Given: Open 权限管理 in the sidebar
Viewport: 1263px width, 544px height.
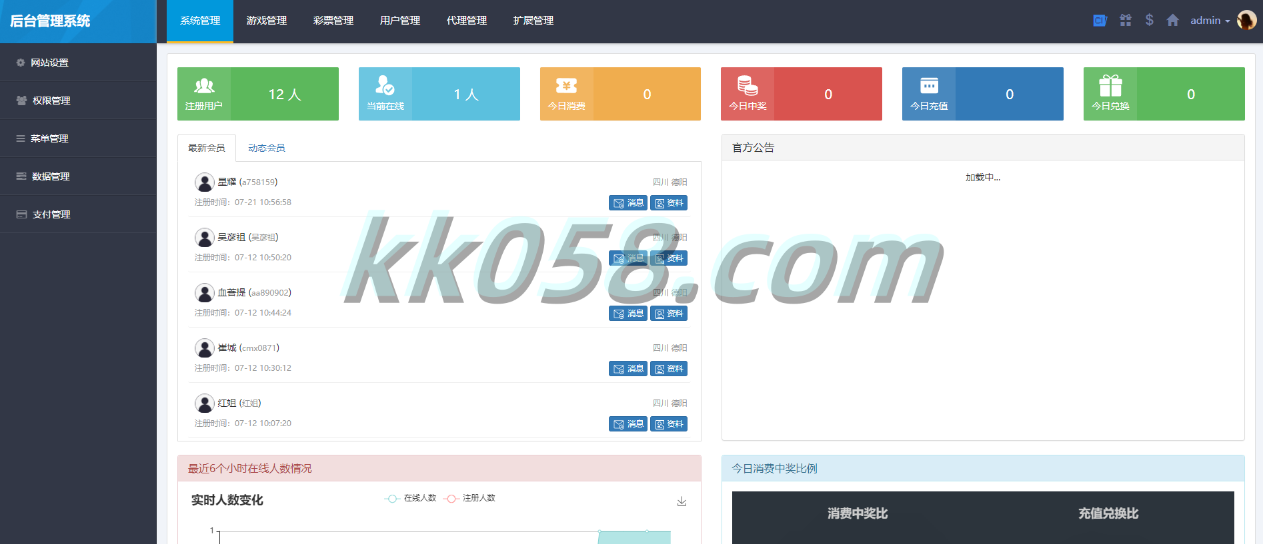Looking at the screenshot, I should click(78, 101).
